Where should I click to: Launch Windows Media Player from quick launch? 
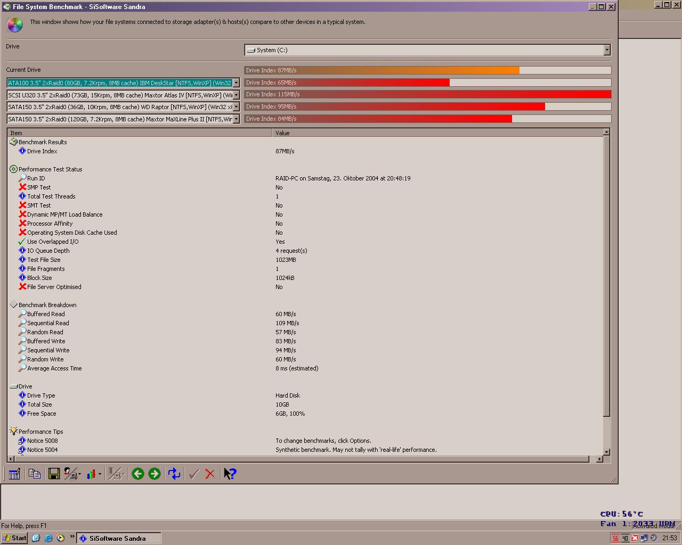pyautogui.click(x=61, y=538)
